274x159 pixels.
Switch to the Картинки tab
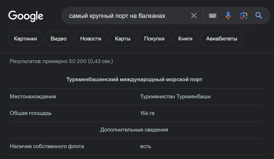25,39
